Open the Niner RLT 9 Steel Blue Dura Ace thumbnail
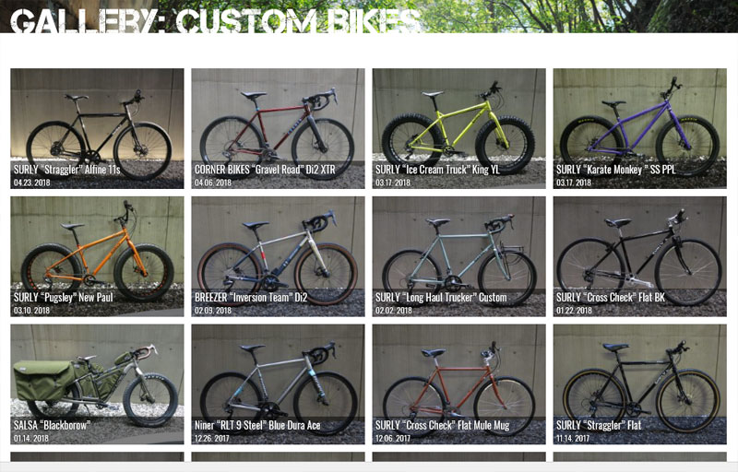 tap(278, 384)
